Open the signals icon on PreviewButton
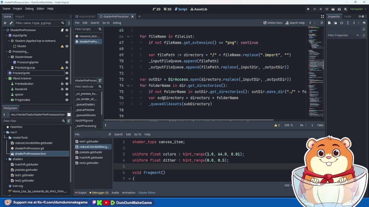Screen dimensions: 369x207 pyautogui.click(x=62, y=84)
